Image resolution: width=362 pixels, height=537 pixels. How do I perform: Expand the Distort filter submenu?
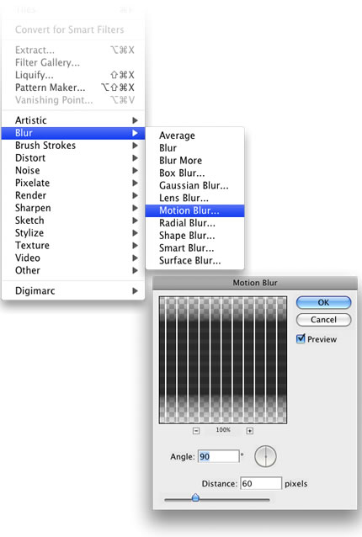(x=73, y=158)
